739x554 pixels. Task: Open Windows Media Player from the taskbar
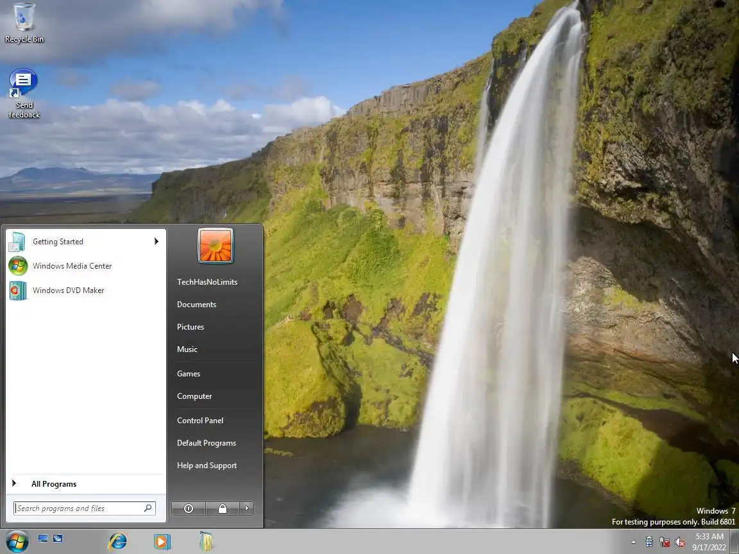(x=162, y=541)
